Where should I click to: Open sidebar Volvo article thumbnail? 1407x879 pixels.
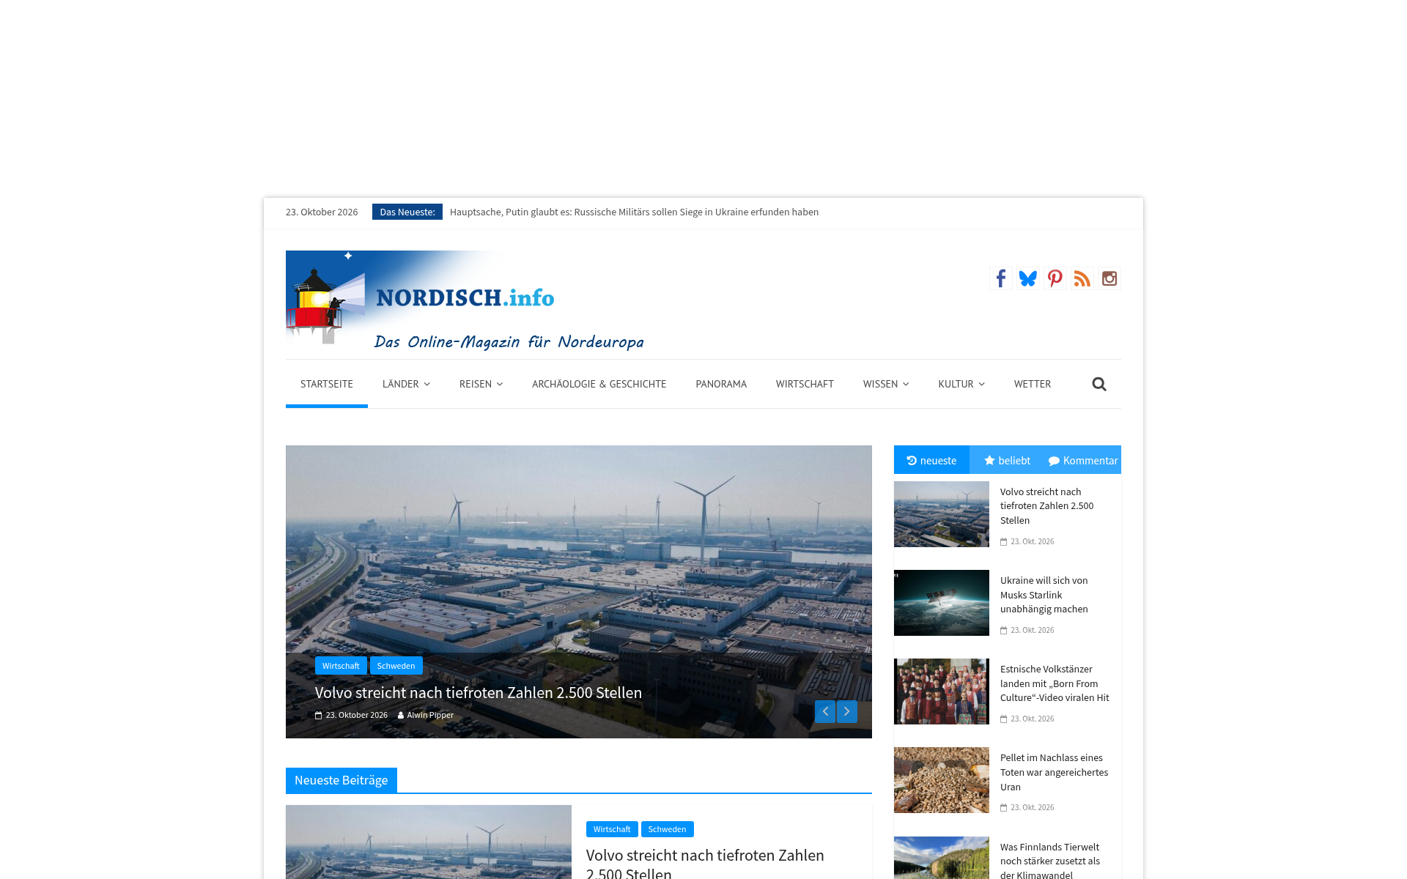pyautogui.click(x=942, y=514)
